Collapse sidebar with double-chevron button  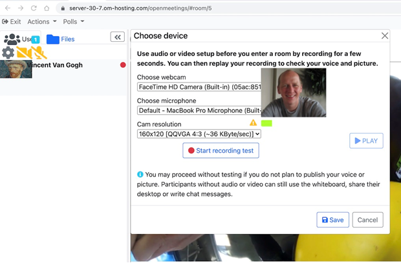(118, 37)
